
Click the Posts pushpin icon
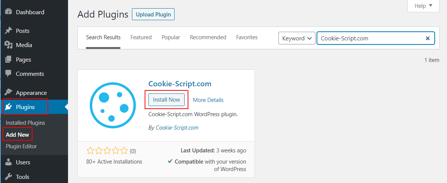pyautogui.click(x=9, y=31)
